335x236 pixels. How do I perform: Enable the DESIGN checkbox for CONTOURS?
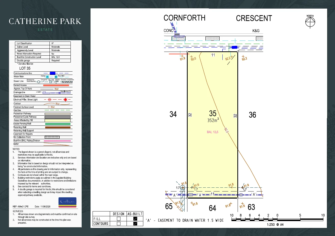pyautogui.click(x=119, y=224)
